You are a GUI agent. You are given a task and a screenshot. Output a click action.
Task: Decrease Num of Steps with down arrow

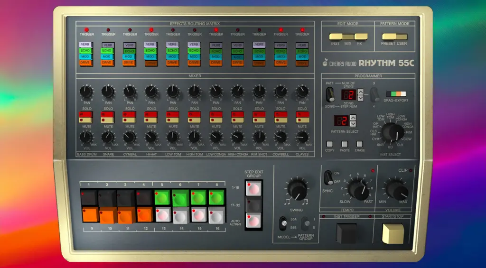(360, 98)
